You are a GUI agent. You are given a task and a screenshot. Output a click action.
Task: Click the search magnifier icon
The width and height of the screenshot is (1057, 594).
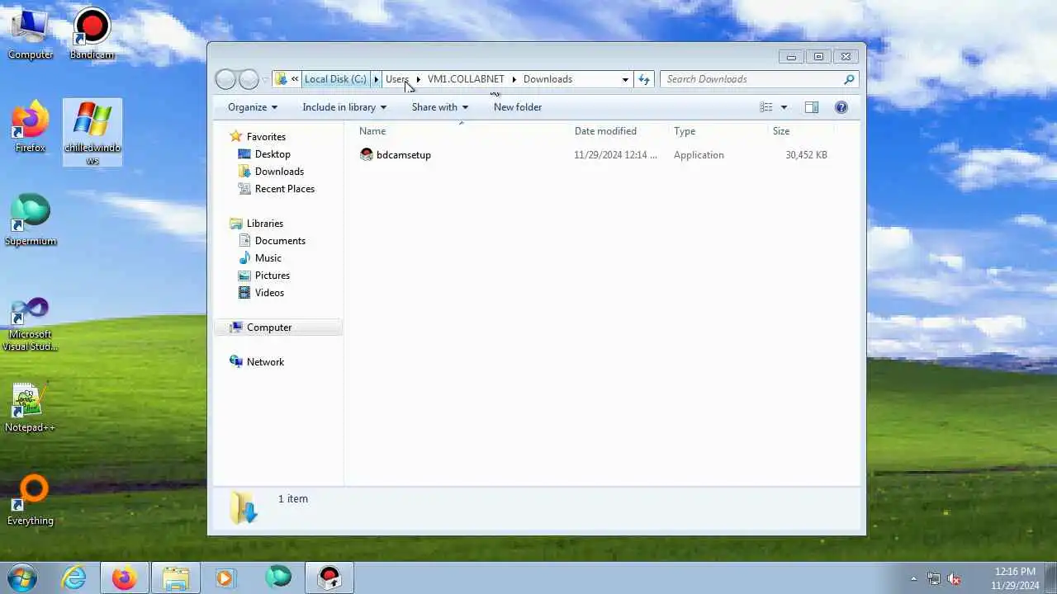click(x=848, y=79)
